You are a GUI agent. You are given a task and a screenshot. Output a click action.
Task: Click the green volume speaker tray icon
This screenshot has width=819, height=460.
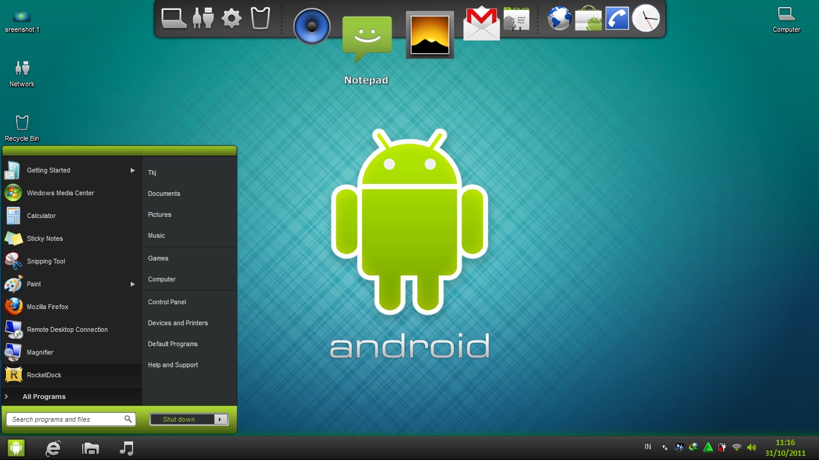(751, 447)
